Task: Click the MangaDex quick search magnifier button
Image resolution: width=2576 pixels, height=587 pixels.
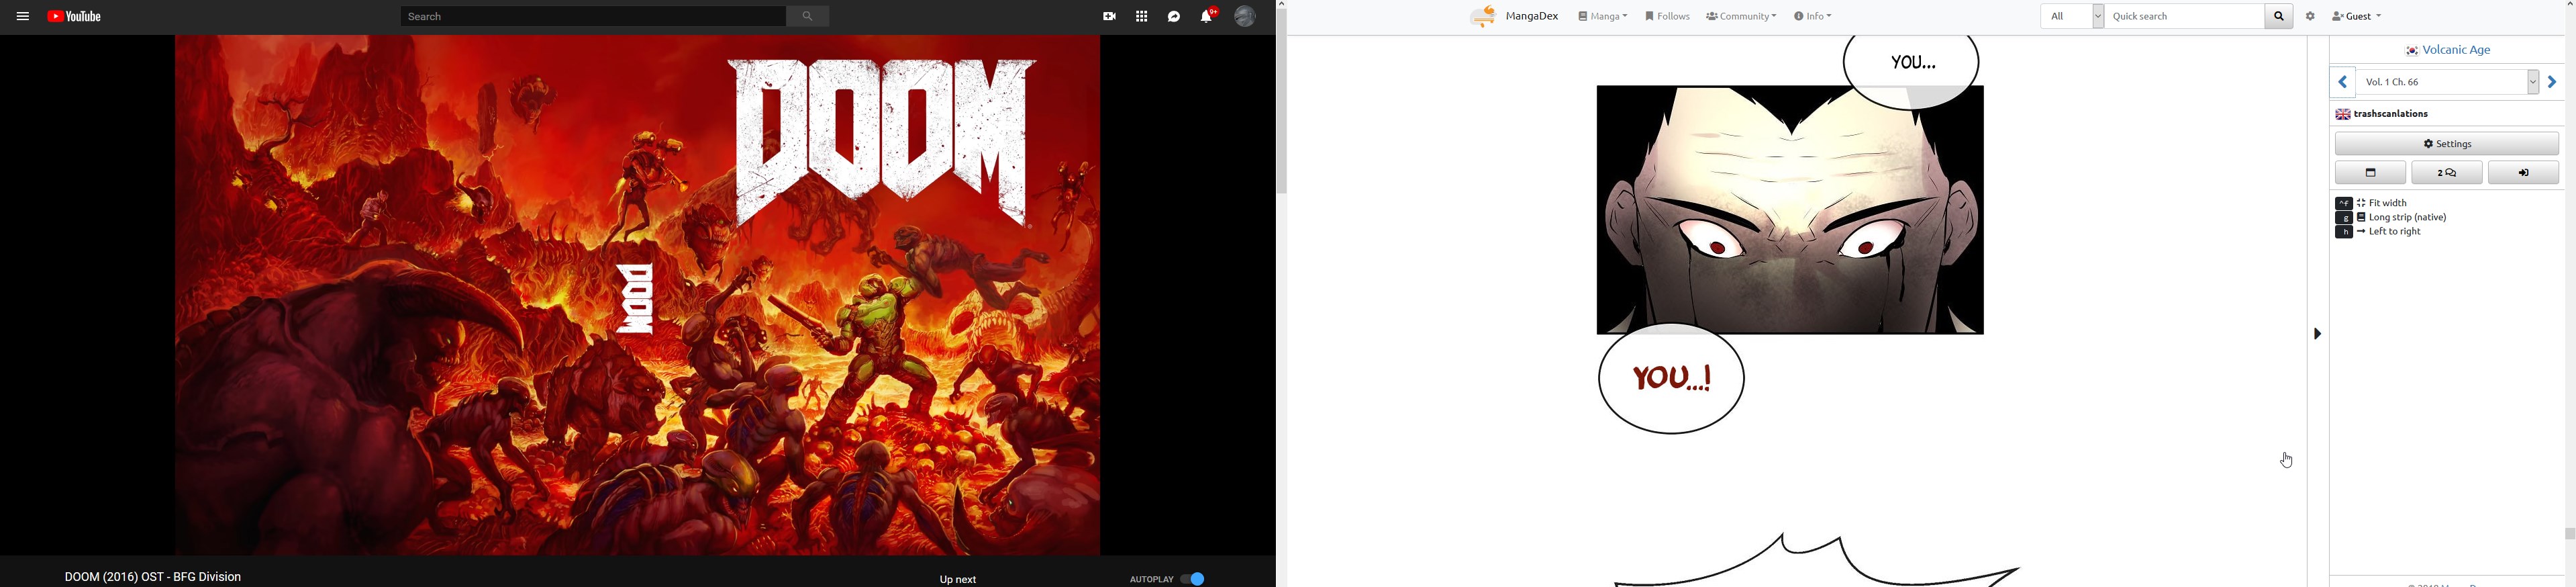Action: click(2278, 16)
